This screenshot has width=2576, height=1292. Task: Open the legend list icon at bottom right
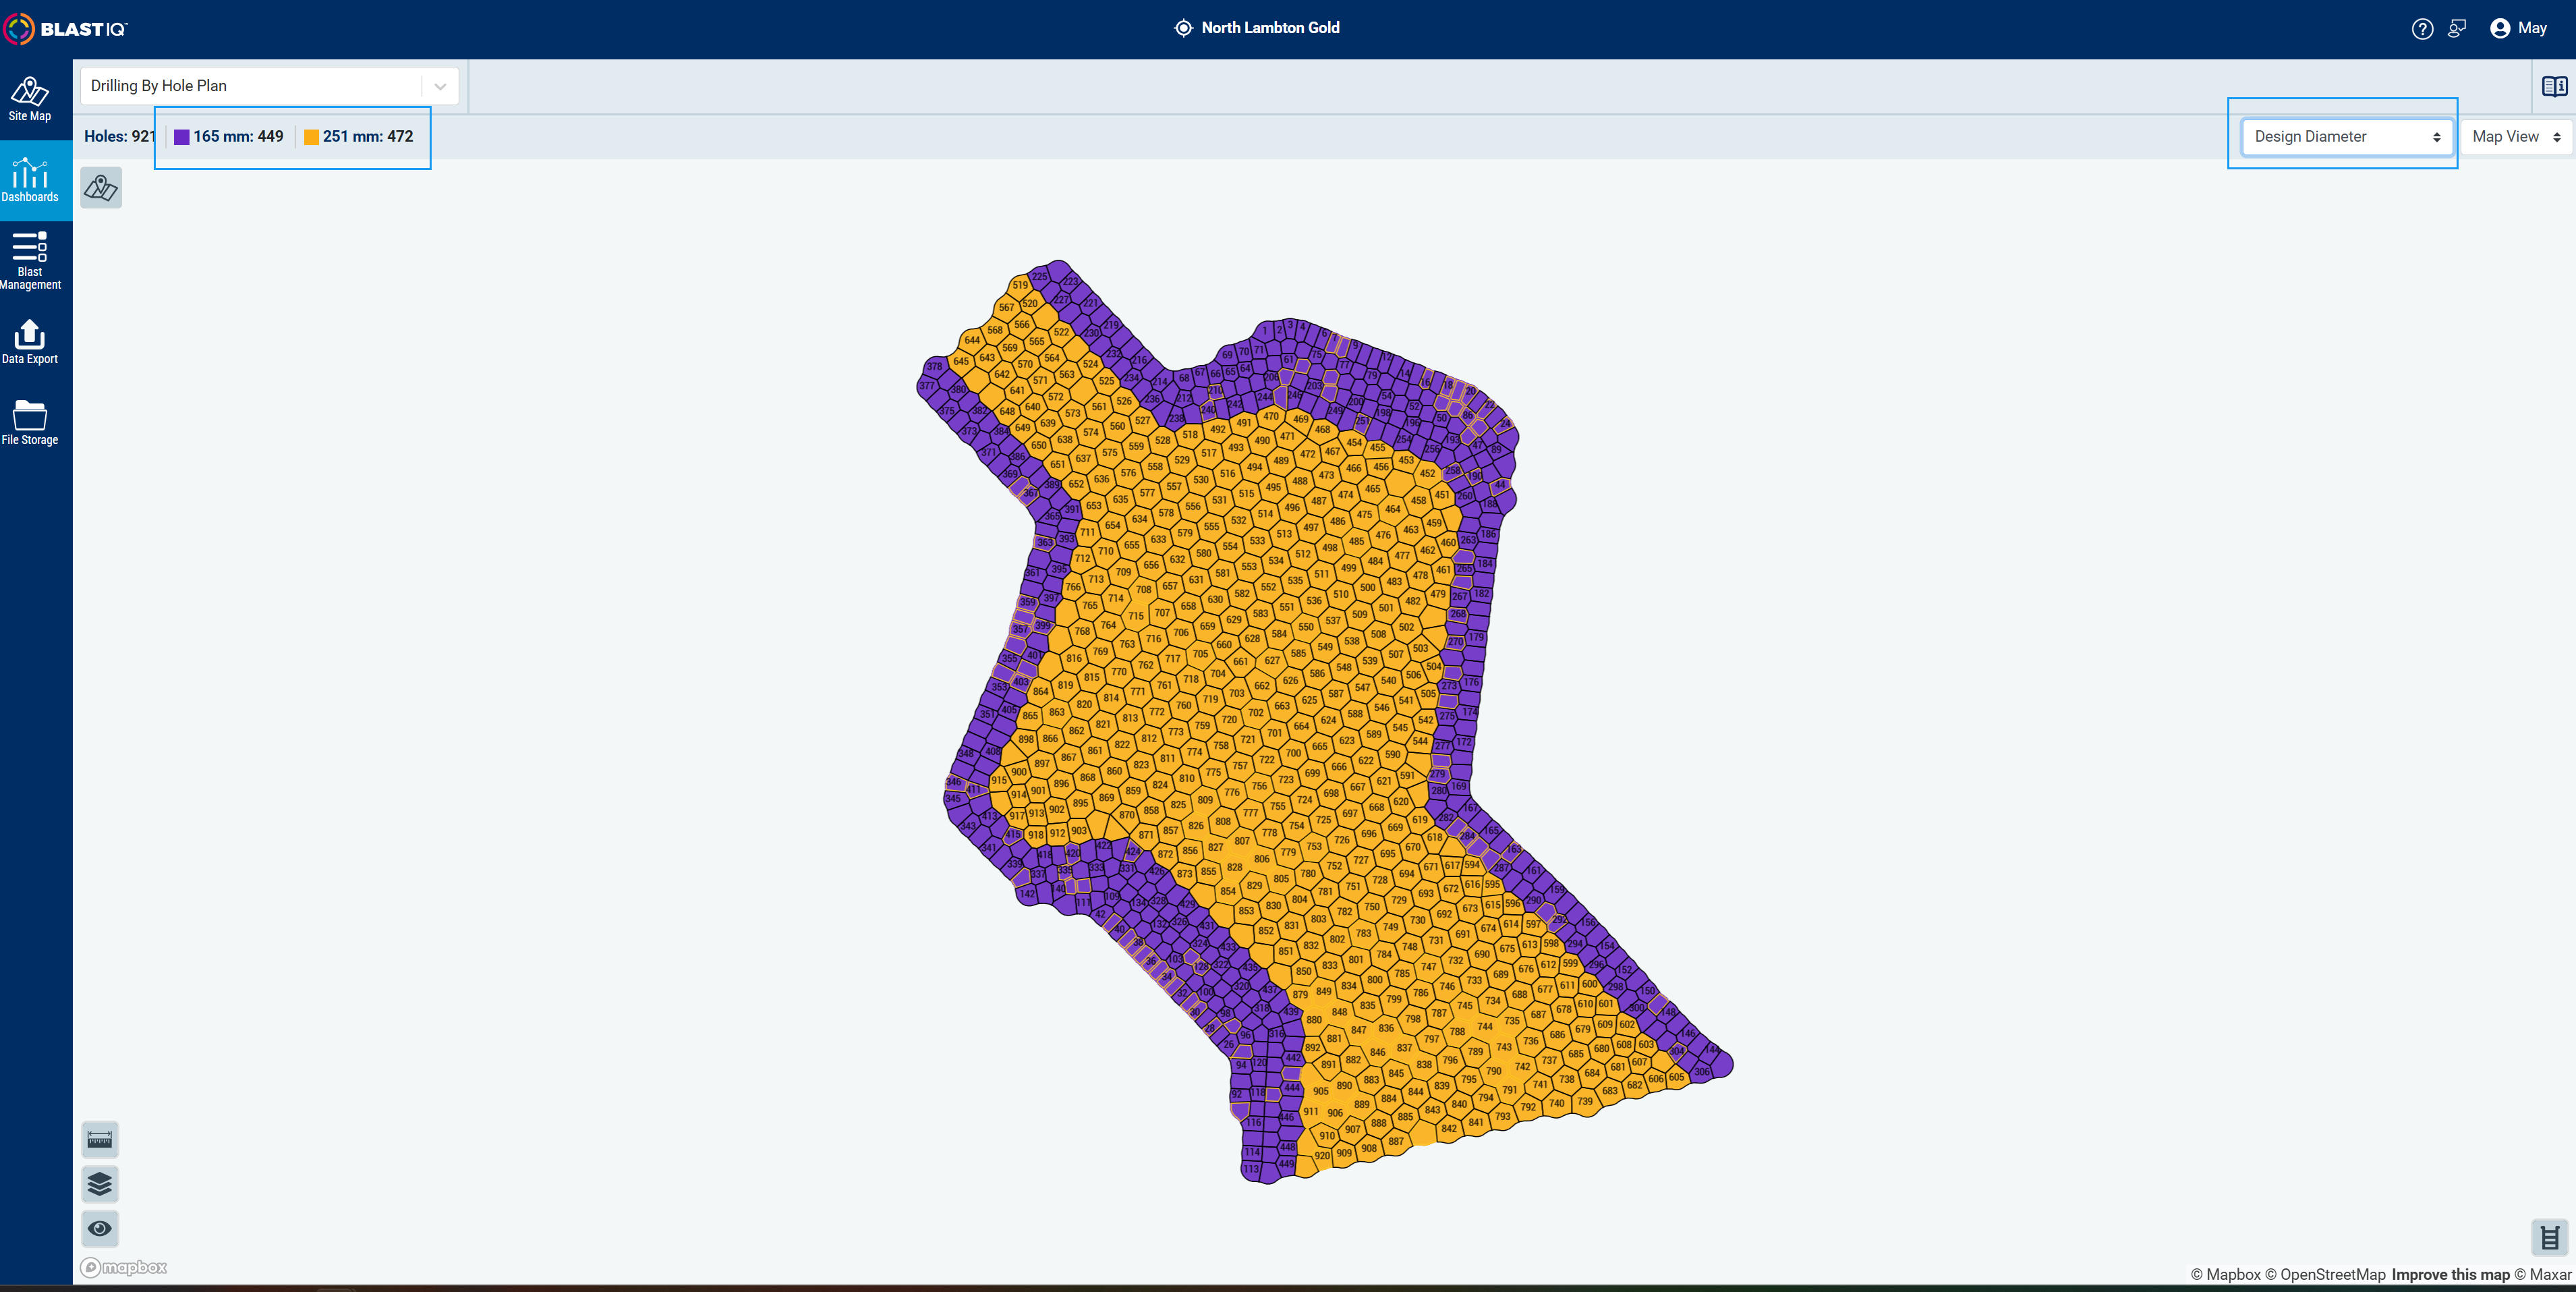pyautogui.click(x=2550, y=1238)
